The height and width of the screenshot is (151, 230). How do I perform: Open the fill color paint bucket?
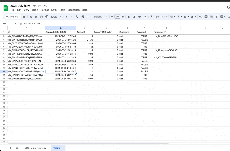152,17
